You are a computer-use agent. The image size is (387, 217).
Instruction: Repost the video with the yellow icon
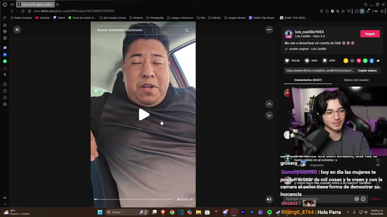coord(346,61)
